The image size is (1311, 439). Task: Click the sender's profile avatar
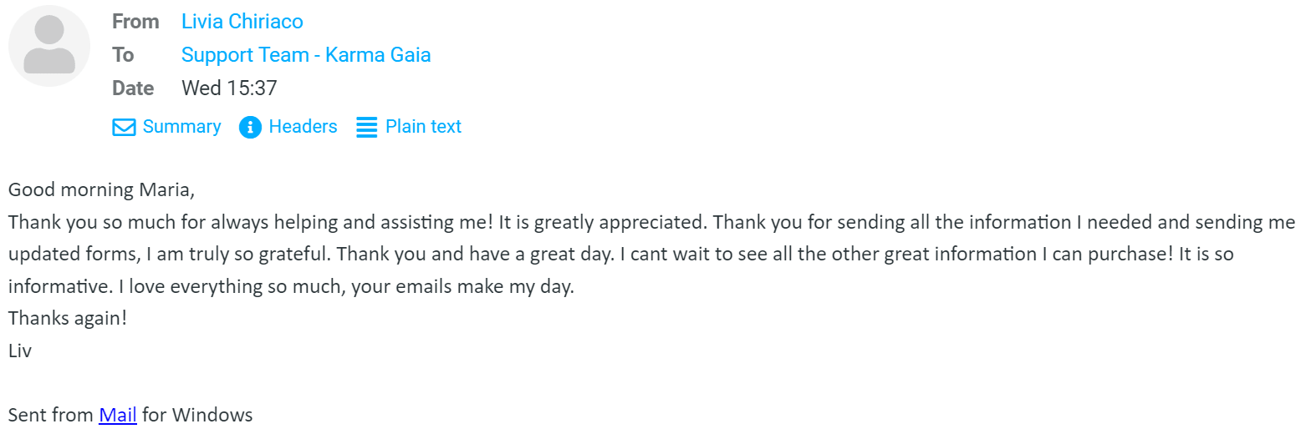[49, 46]
